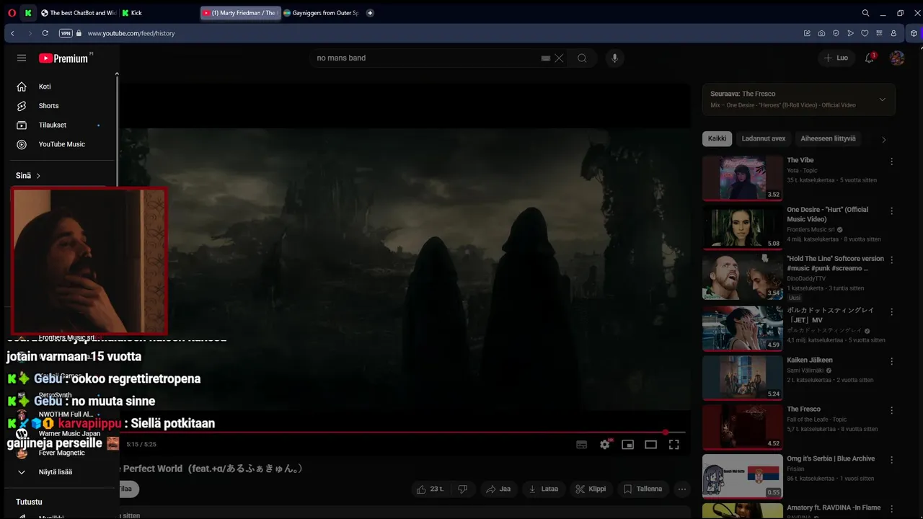Click the www.youtube.com/feed/history address bar

[x=131, y=33]
